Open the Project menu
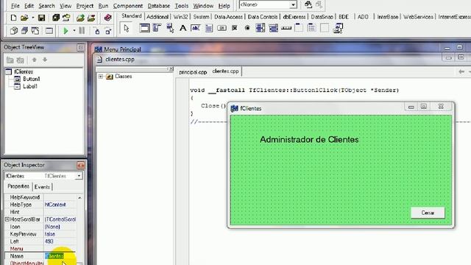The image size is (471, 265). pyautogui.click(x=85, y=6)
